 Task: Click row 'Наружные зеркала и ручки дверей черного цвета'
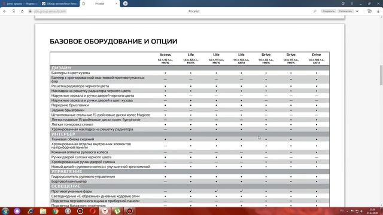click(x=190, y=96)
